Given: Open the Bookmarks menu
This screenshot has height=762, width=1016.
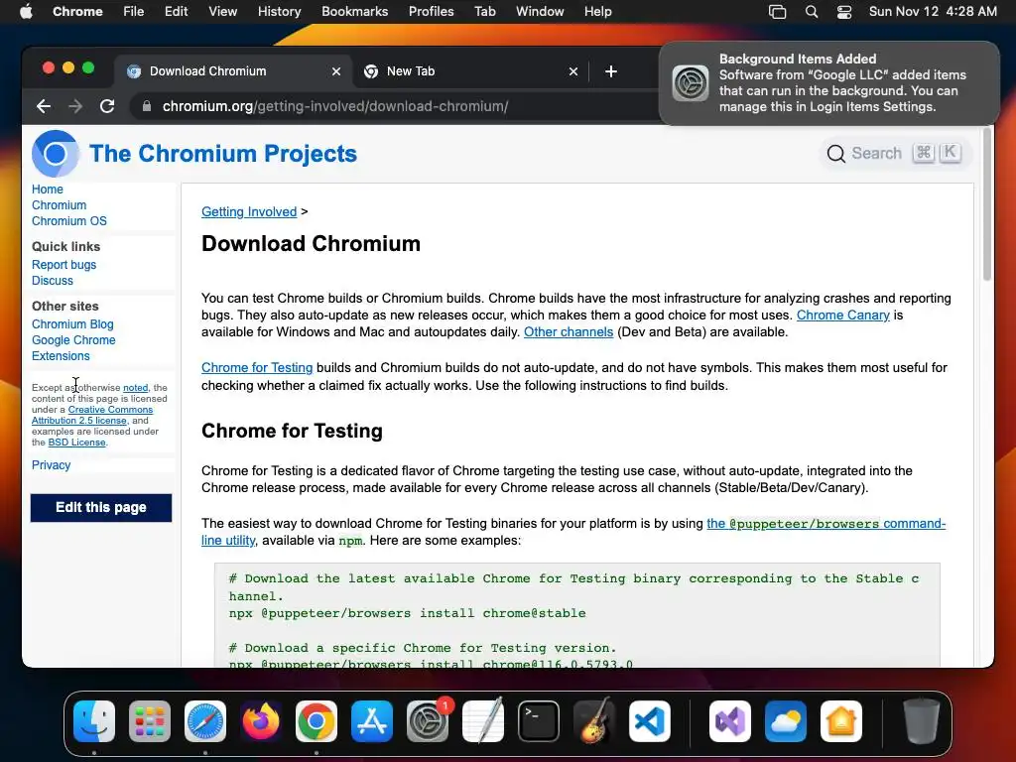Looking at the screenshot, I should 355,12.
